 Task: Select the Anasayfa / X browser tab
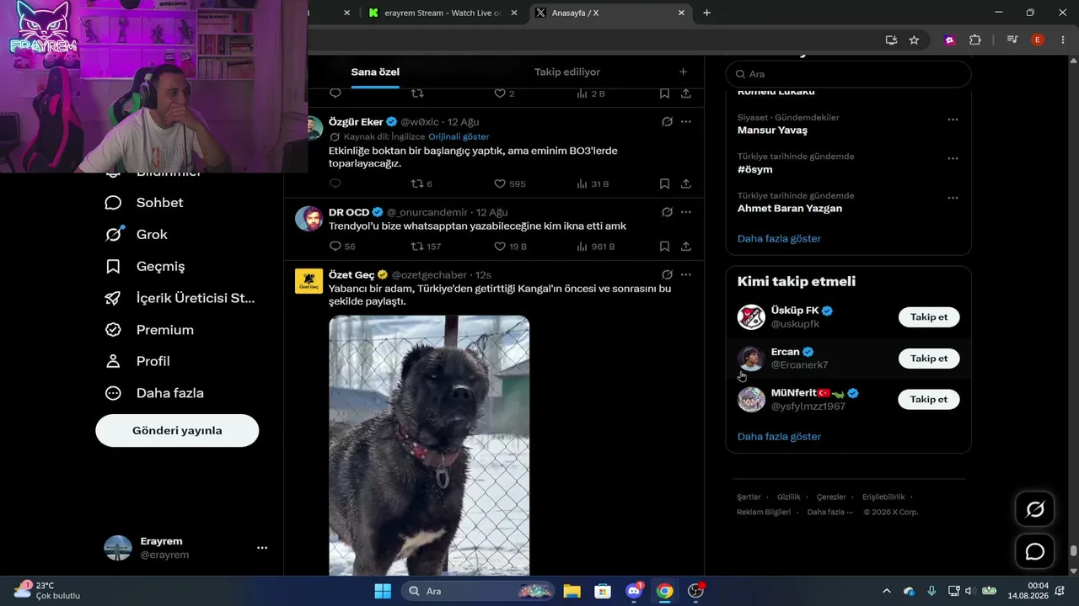point(612,13)
